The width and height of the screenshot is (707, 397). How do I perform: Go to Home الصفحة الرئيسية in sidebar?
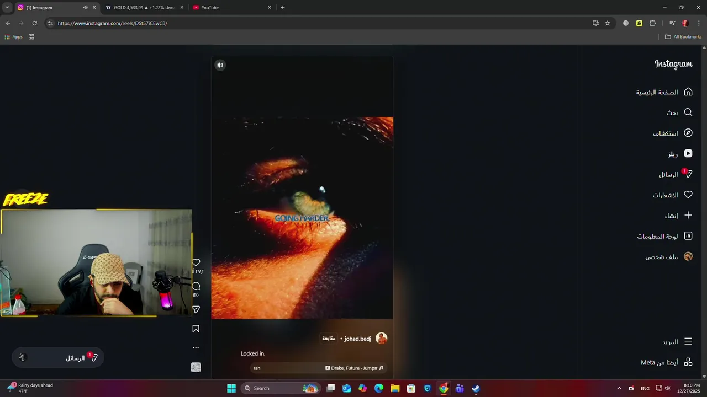click(664, 92)
